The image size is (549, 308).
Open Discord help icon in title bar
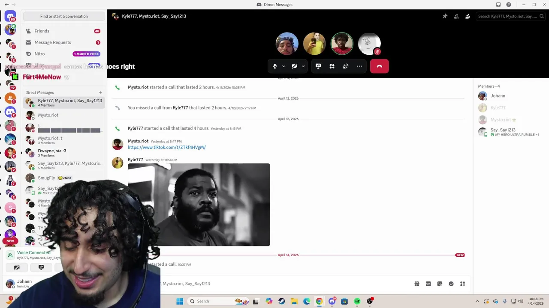509,5
